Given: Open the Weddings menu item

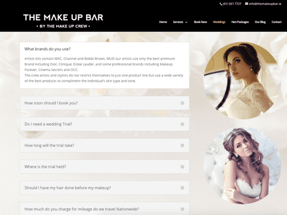Looking at the screenshot, I should click(x=219, y=22).
